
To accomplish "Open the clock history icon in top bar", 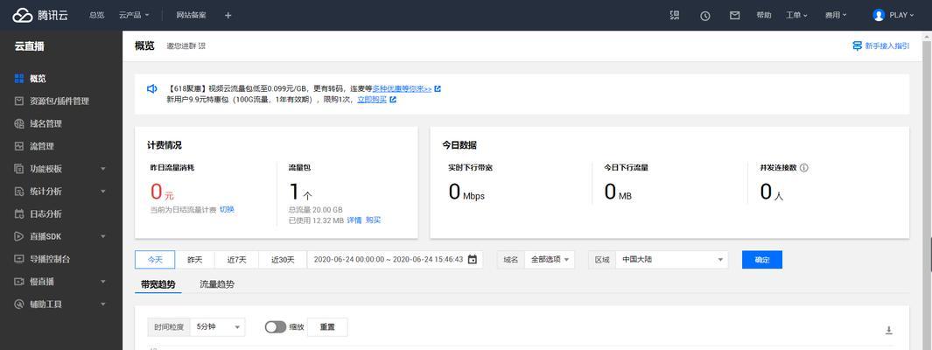I will coord(705,16).
